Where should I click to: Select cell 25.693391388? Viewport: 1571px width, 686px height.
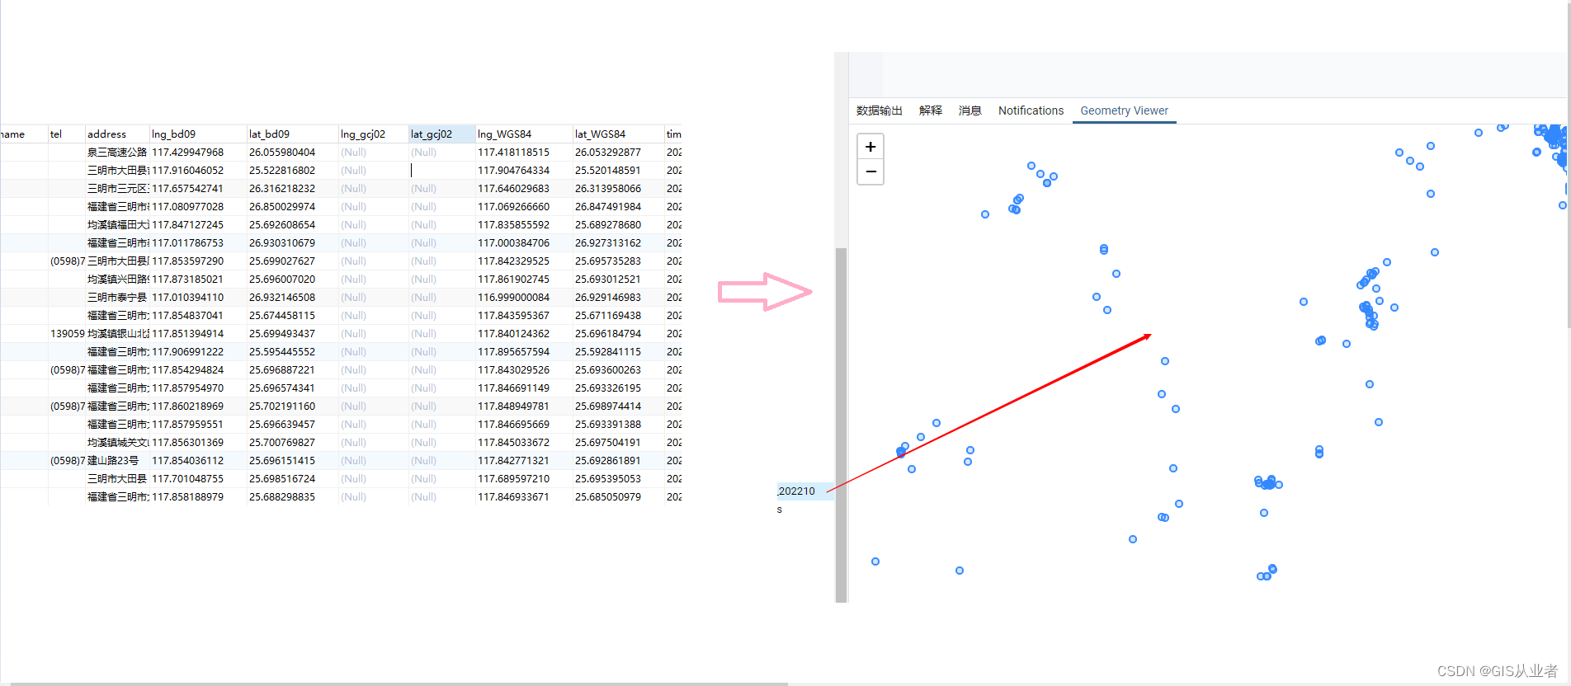point(619,425)
